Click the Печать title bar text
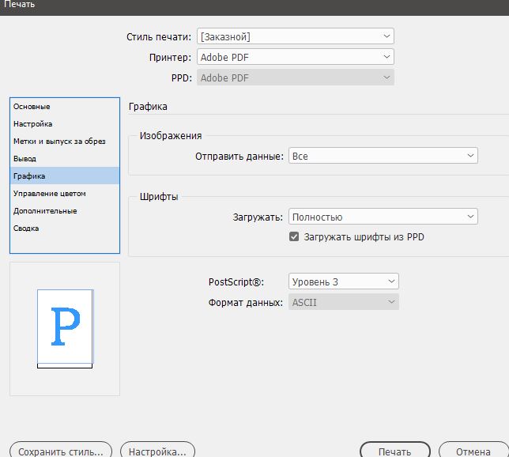Viewport: 509px width, 457px height. click(19, 4)
